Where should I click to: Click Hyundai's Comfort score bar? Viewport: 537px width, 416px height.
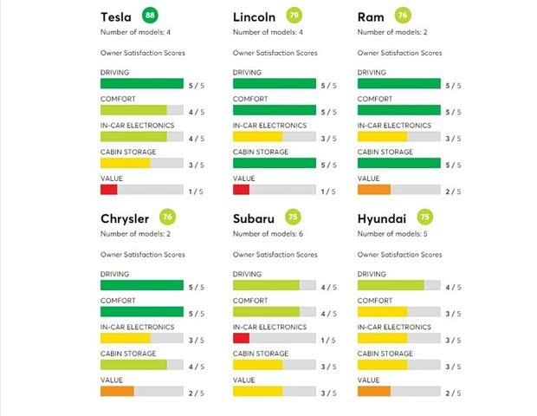coord(398,312)
